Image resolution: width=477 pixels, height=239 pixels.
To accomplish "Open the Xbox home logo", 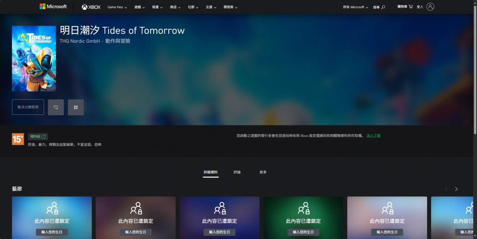I will tap(91, 7).
